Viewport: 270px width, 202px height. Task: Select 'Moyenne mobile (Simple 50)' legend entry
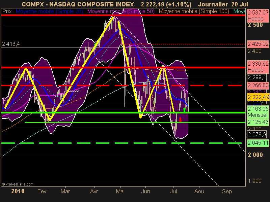(x=121, y=11)
